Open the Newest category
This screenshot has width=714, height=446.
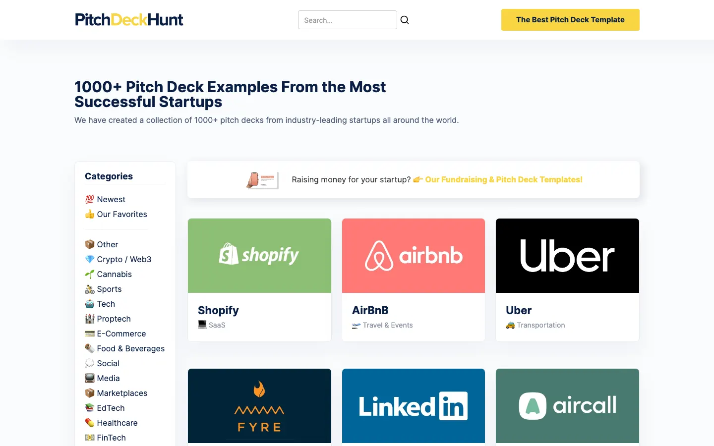click(x=111, y=199)
